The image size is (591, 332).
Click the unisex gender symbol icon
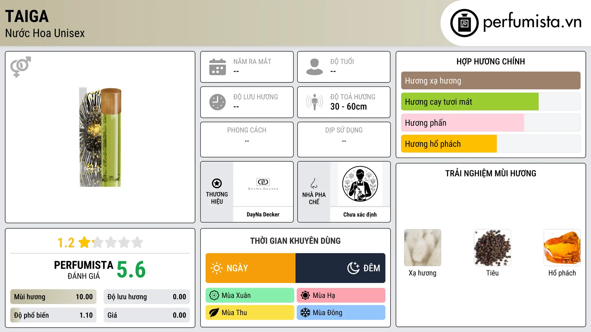(x=20, y=67)
